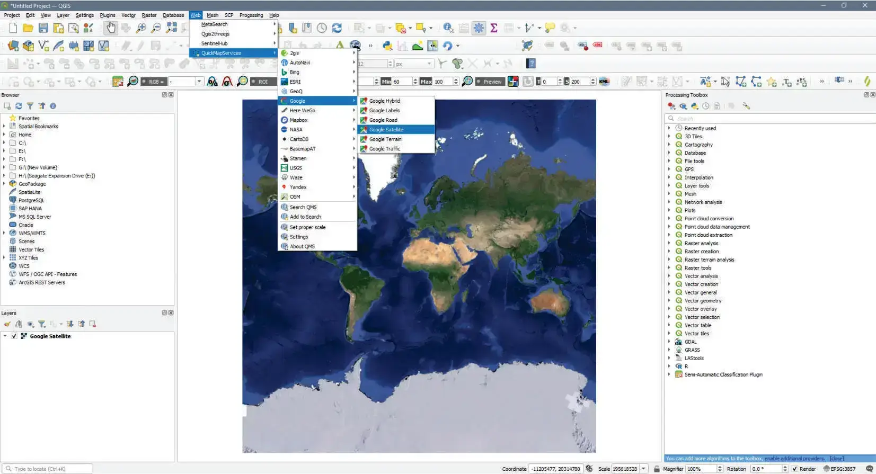876x474 pixels.
Task: Collapse the Google Satellite layer entry
Action: (x=5, y=336)
